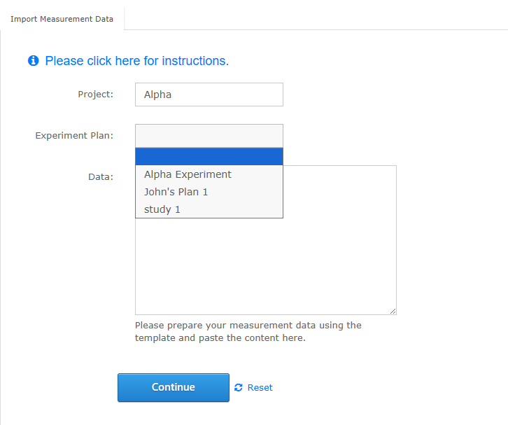
Task: Grab the Data textarea resize handle
Action: (393, 311)
